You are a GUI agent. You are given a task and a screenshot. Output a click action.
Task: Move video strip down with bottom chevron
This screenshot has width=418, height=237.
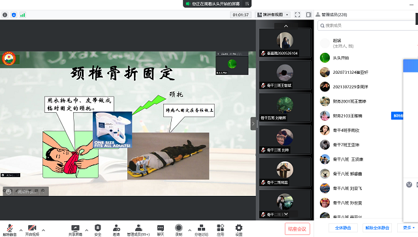286,214
